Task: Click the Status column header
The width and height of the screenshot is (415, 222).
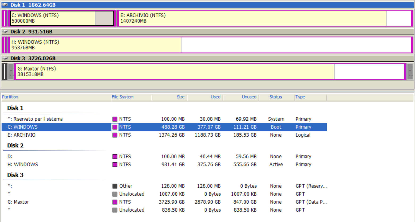Action: click(x=275, y=97)
